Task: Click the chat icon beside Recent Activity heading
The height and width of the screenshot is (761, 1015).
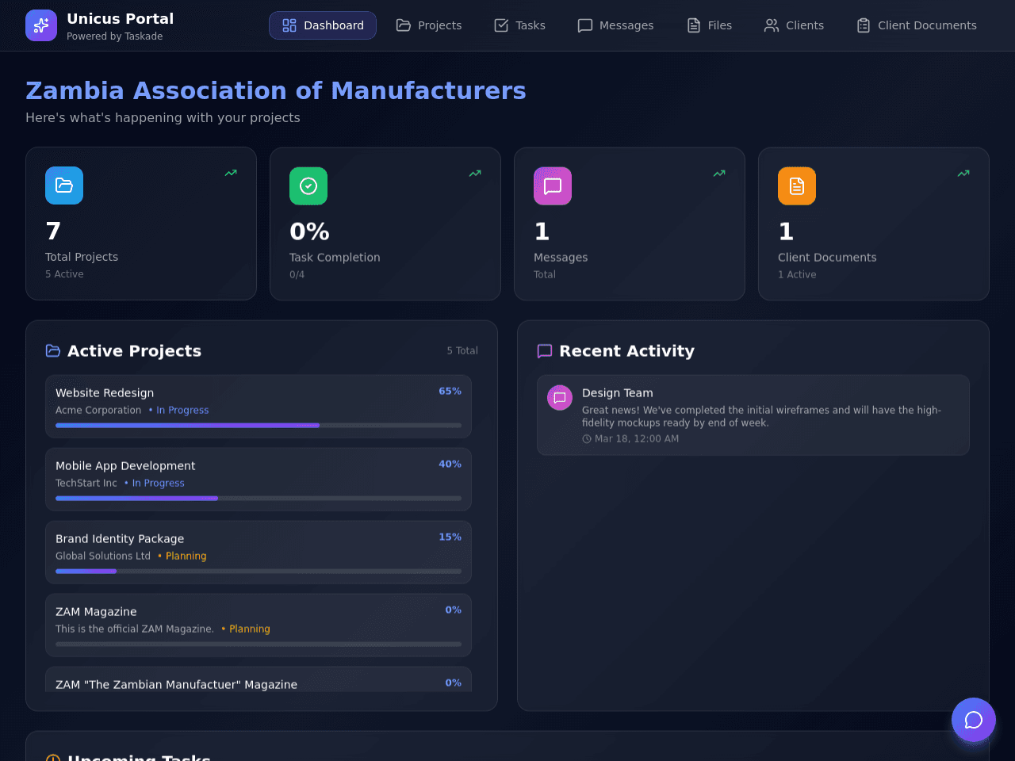Action: click(545, 351)
